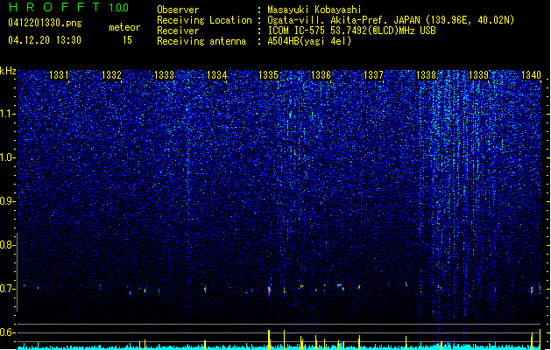Click the 0.7 kHz axis label

[x=7, y=289]
